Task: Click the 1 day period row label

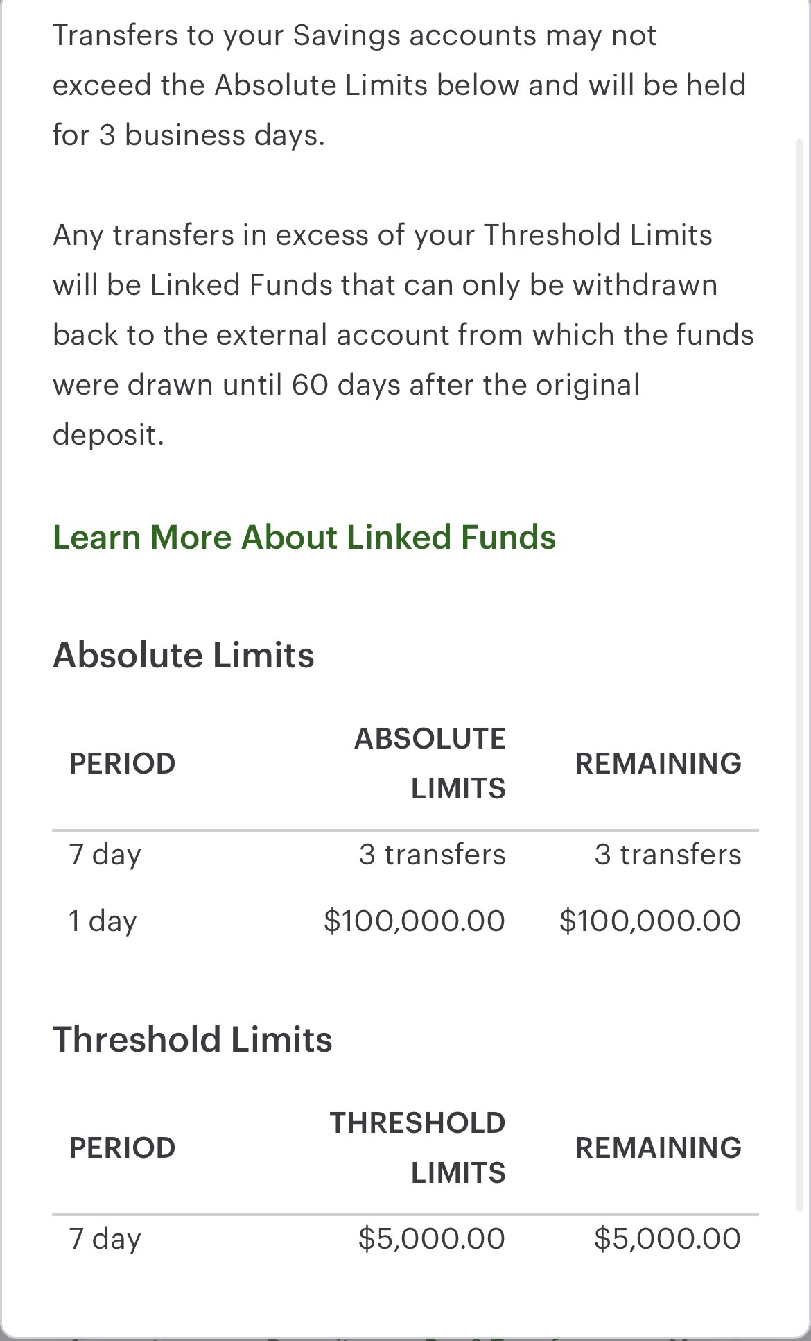Action: coord(103,921)
